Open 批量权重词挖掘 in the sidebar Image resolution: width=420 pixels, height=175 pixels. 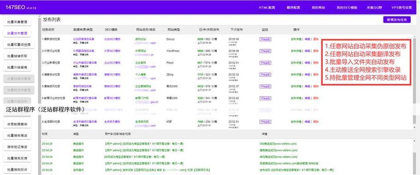click(x=17, y=45)
